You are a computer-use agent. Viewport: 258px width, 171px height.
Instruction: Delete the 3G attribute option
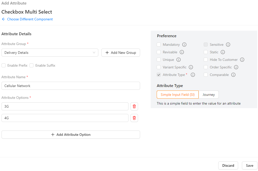coord(134,106)
